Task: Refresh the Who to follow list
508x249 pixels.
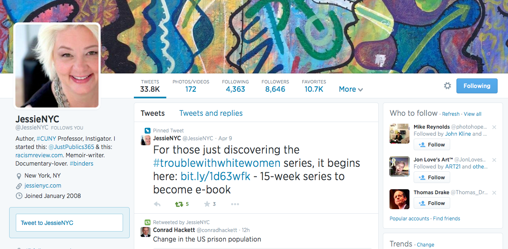Action: [x=451, y=114]
